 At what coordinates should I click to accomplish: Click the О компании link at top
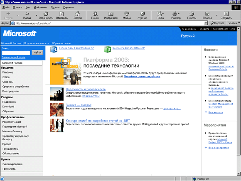point(189,29)
